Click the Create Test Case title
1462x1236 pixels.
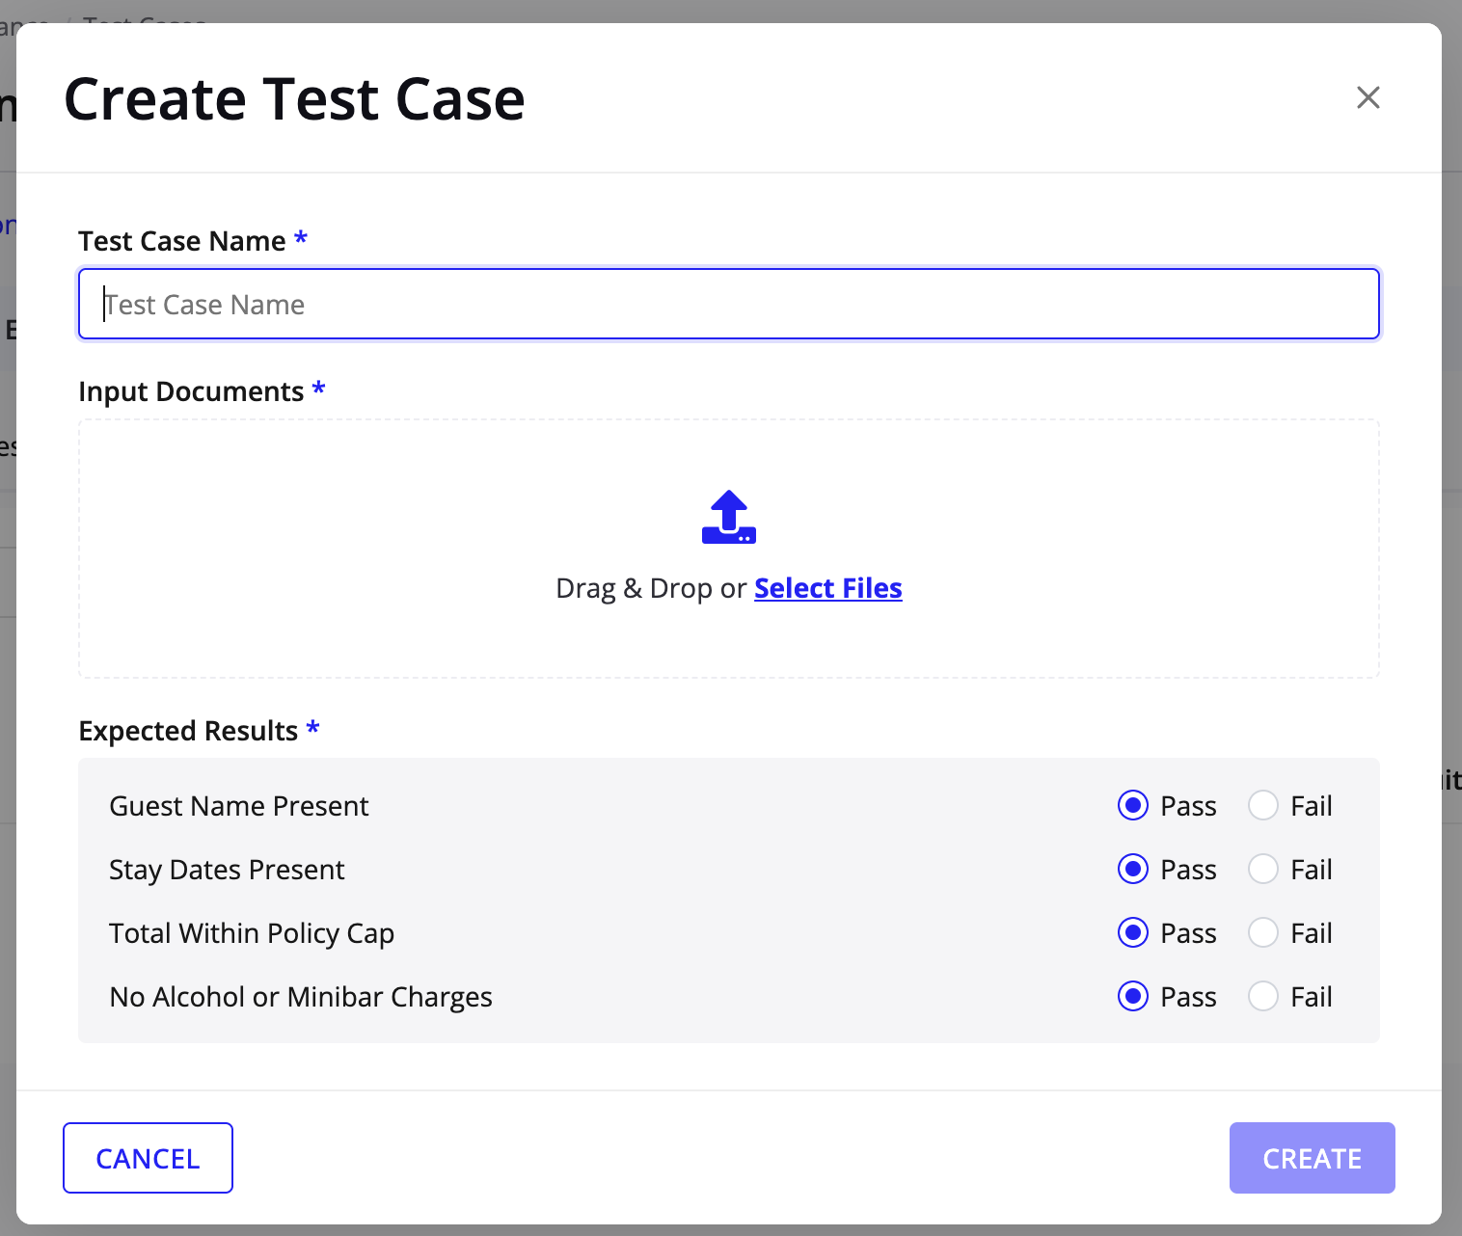[x=294, y=98]
